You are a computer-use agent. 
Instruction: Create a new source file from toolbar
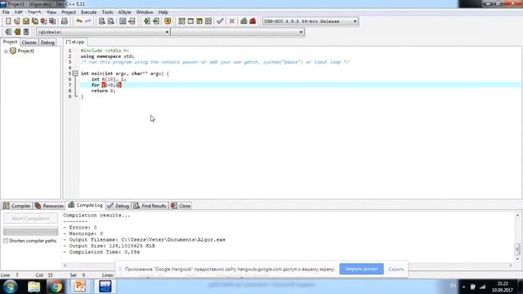coord(8,21)
